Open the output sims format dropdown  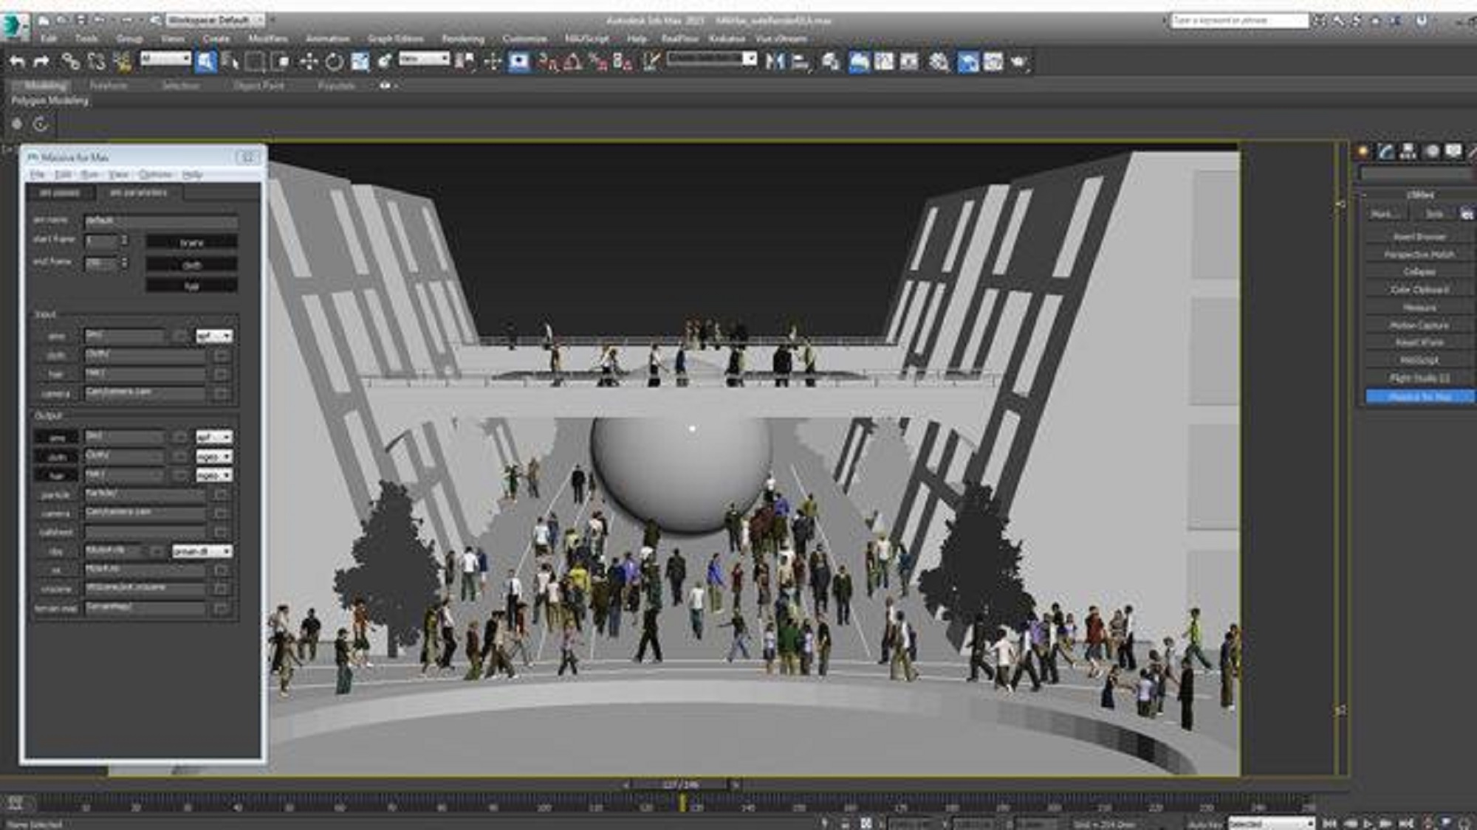214,438
